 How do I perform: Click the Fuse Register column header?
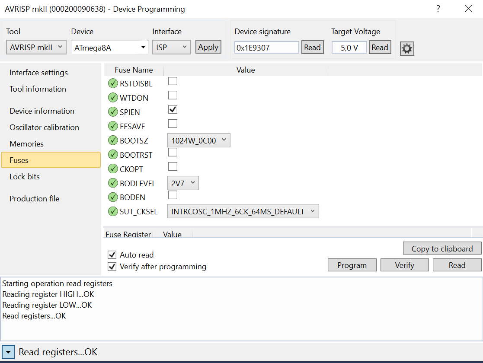coord(128,234)
